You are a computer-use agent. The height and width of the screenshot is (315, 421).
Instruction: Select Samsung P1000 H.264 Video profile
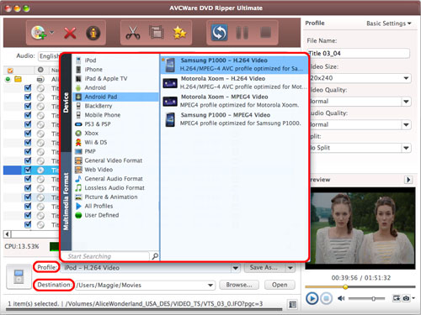[234, 65]
